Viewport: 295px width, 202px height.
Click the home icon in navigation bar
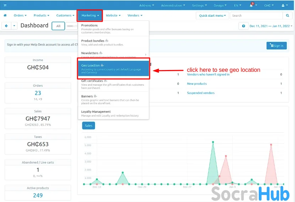5,16
